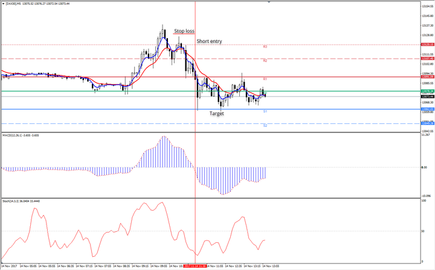Click the '14 Nov 12:35' time axis label
The image size is (435, 270).
tap(233, 266)
